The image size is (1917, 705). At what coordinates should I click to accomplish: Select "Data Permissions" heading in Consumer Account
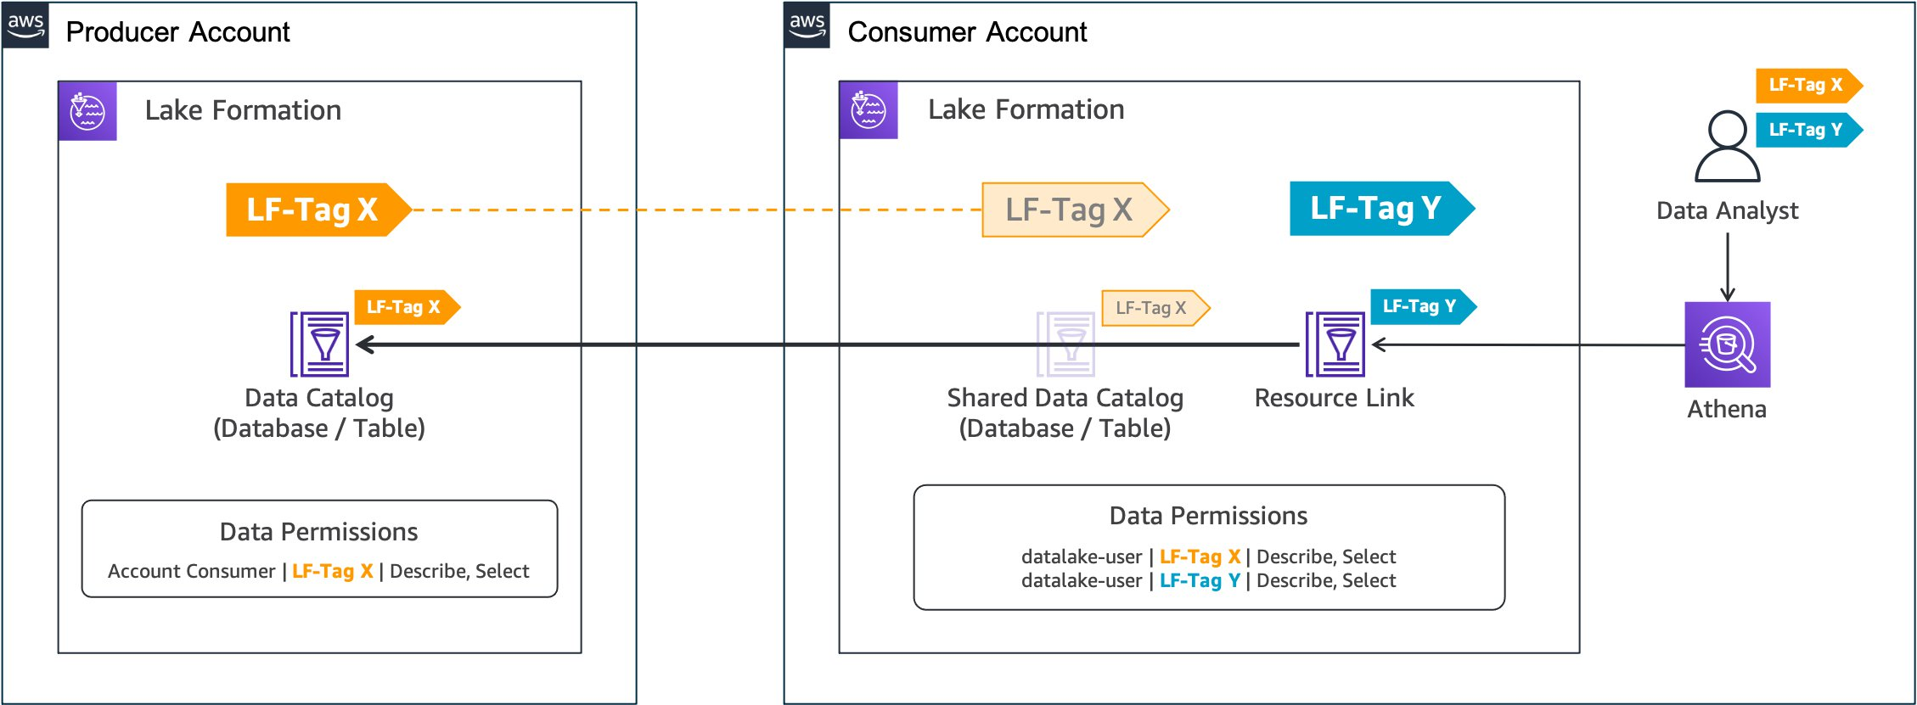pyautogui.click(x=1208, y=516)
